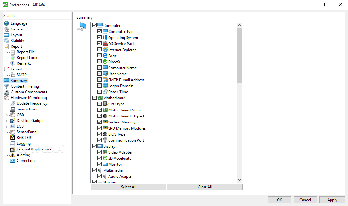Click the Hardware Monitoring gauge icon
Screen dimensions: 348x206
click(7, 98)
